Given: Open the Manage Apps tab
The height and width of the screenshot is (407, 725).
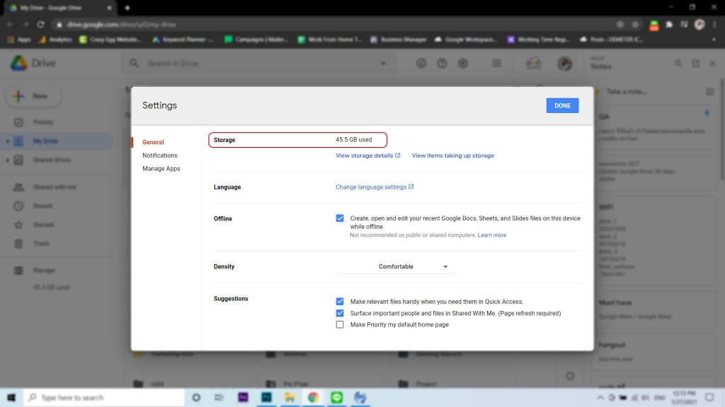Looking at the screenshot, I should tap(161, 169).
